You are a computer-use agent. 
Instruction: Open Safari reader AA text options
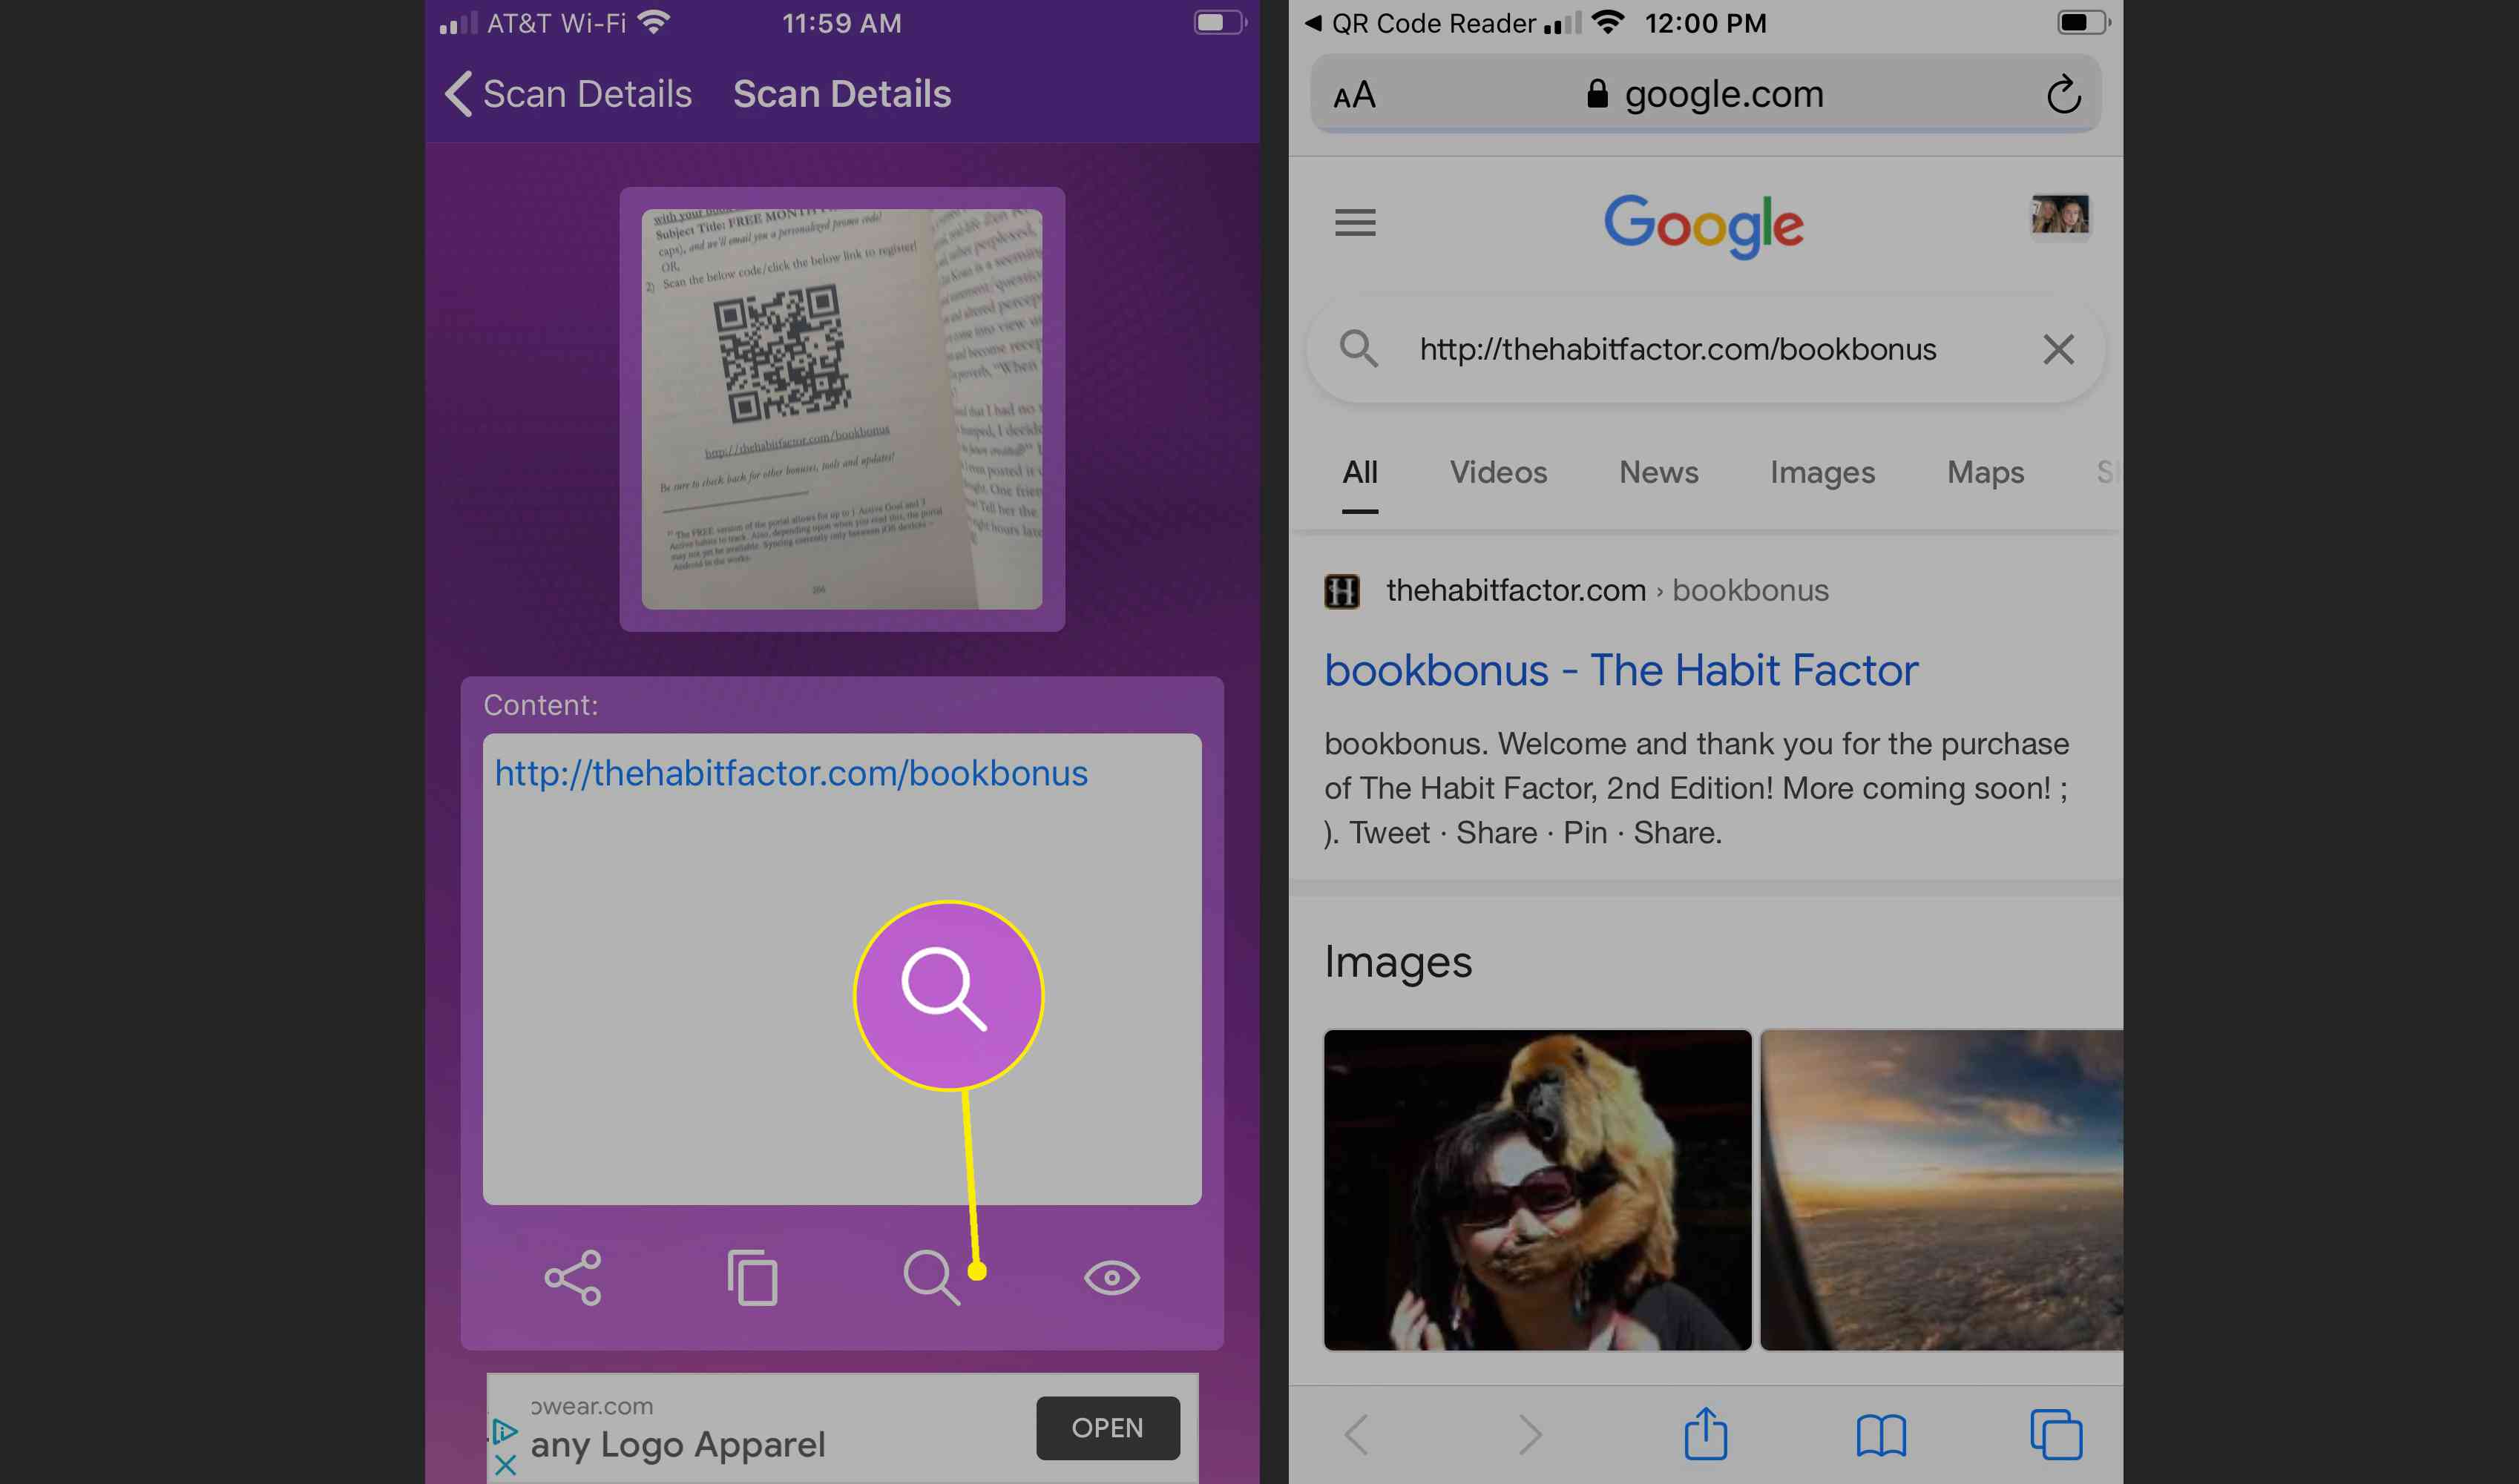(1355, 96)
